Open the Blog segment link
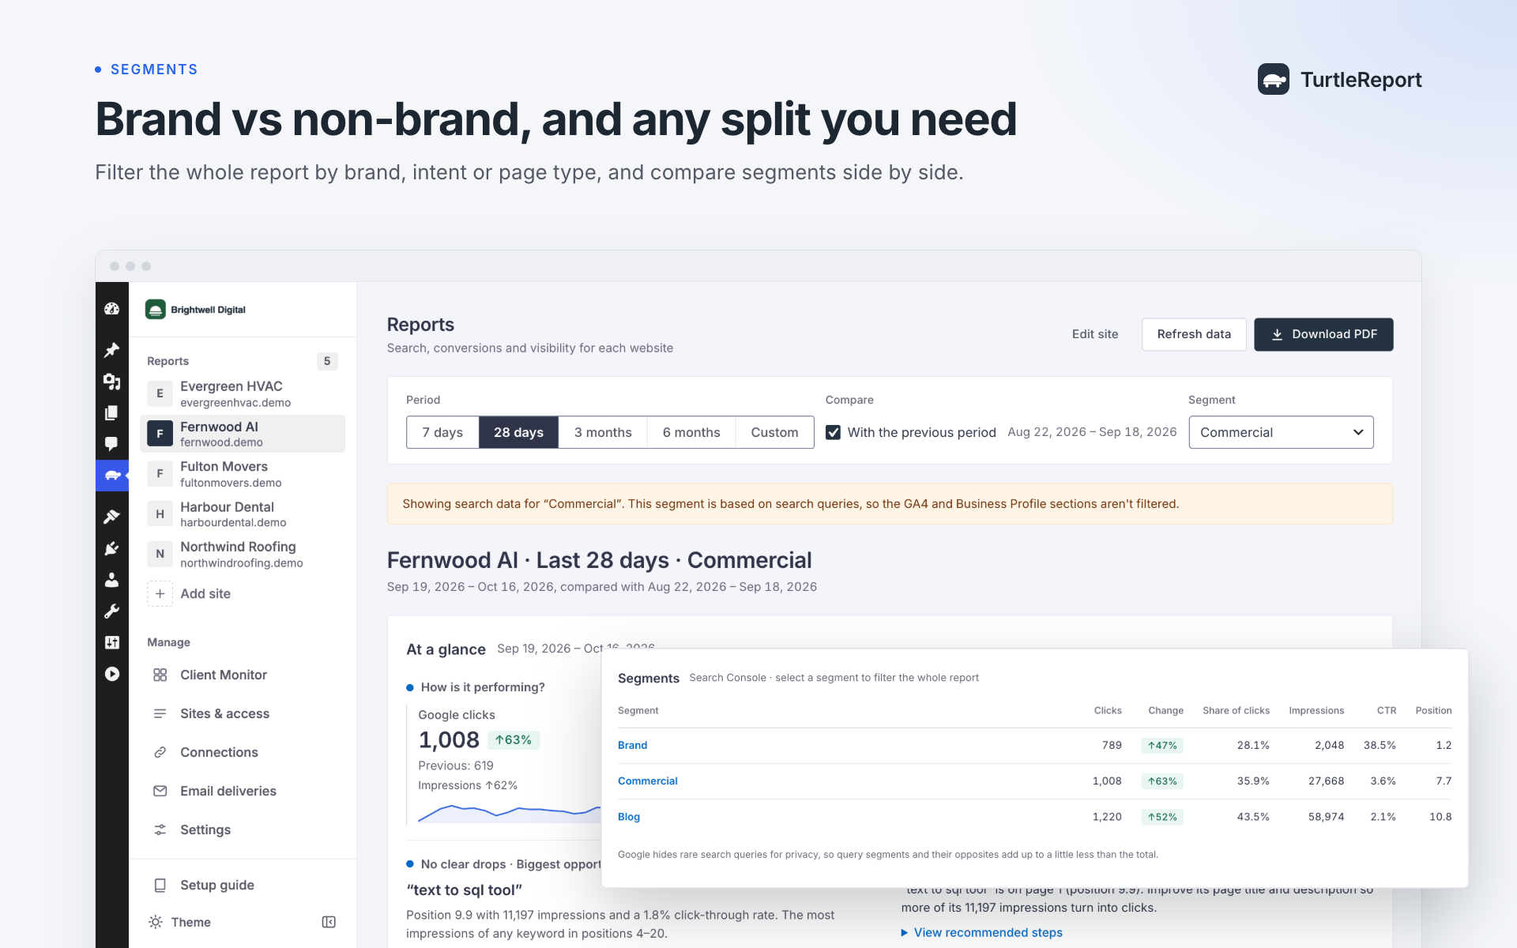 point(629,817)
